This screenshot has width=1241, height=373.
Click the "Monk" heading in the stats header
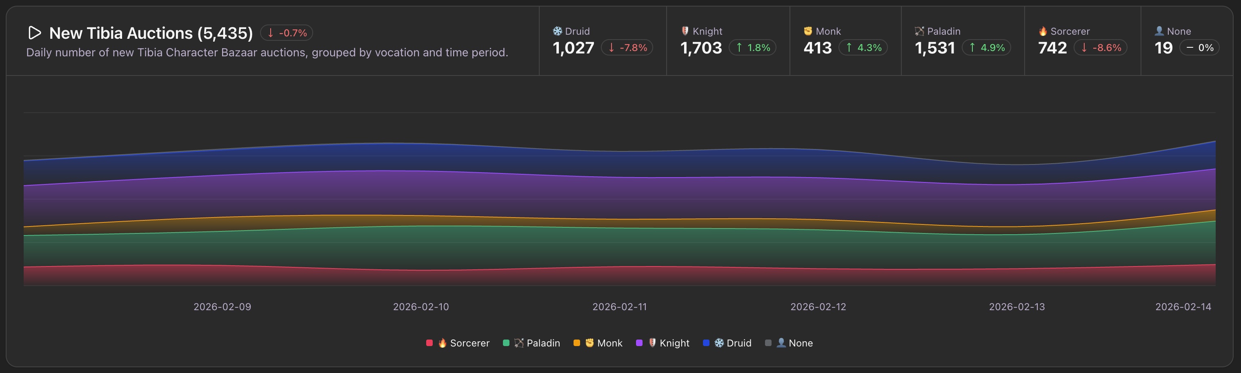tap(828, 31)
